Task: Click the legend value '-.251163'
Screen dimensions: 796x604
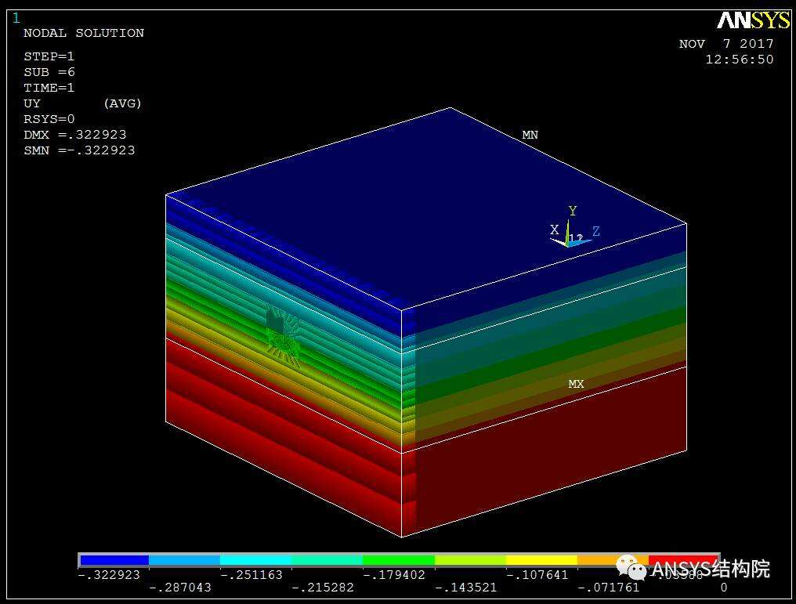Action: [251, 575]
